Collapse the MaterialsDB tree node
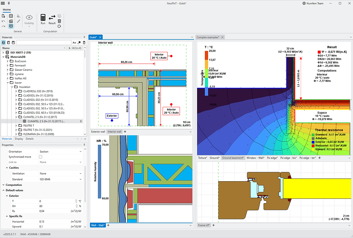This screenshot has width=353, height=238. (3, 57)
